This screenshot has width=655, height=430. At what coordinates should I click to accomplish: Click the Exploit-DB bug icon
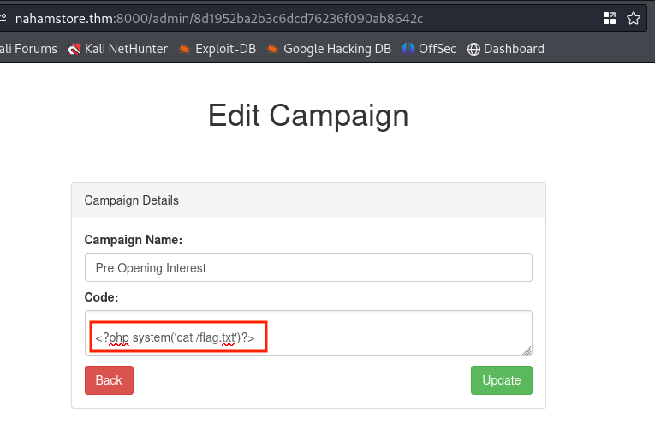point(184,50)
